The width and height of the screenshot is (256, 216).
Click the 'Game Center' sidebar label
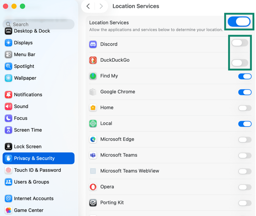[x=29, y=210]
